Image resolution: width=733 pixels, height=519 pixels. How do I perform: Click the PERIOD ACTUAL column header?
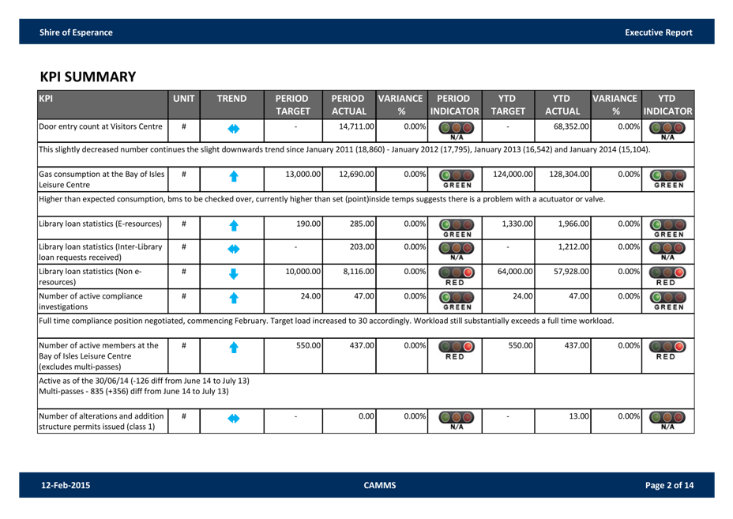coord(348,105)
